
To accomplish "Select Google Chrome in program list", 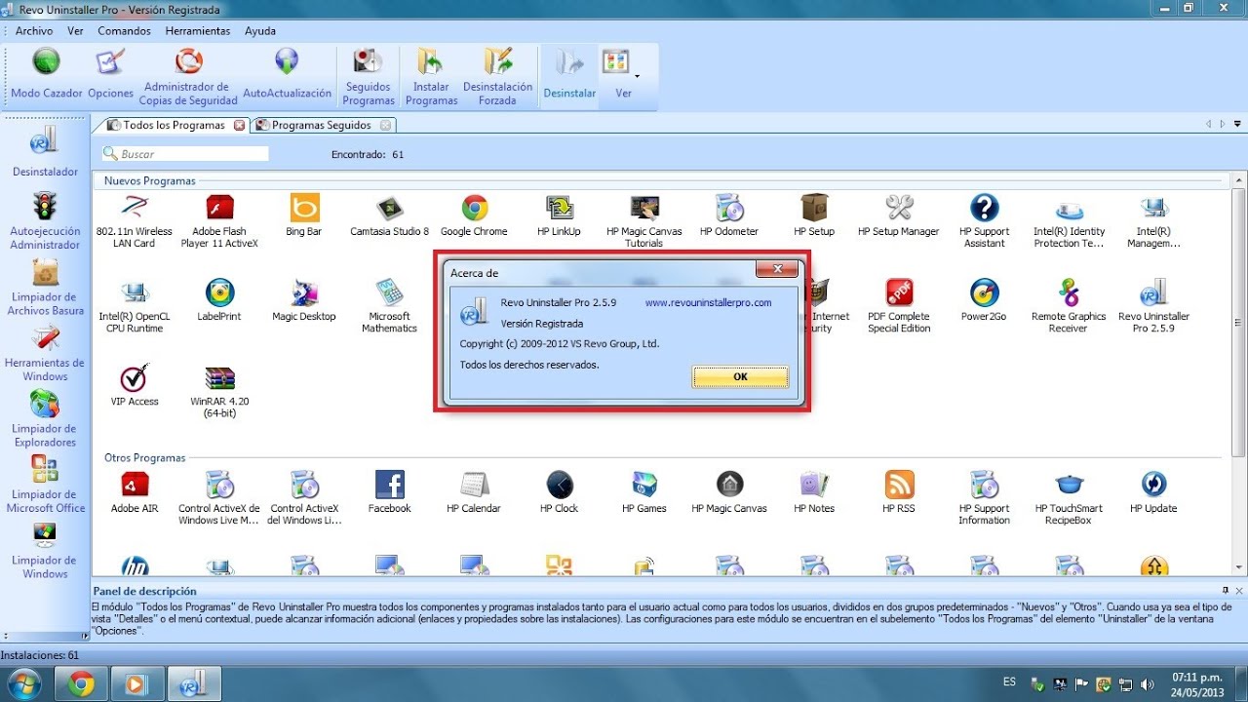I will pos(475,214).
